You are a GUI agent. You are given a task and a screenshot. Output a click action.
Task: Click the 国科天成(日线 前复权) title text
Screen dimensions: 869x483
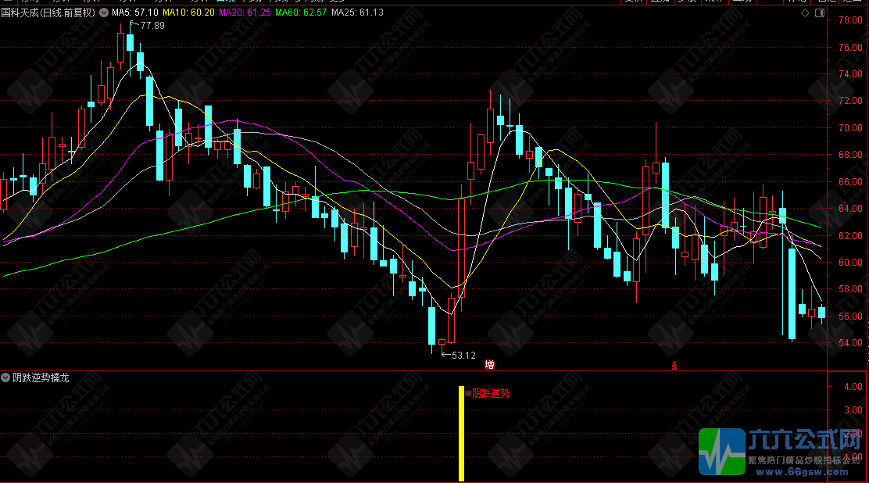(x=48, y=13)
